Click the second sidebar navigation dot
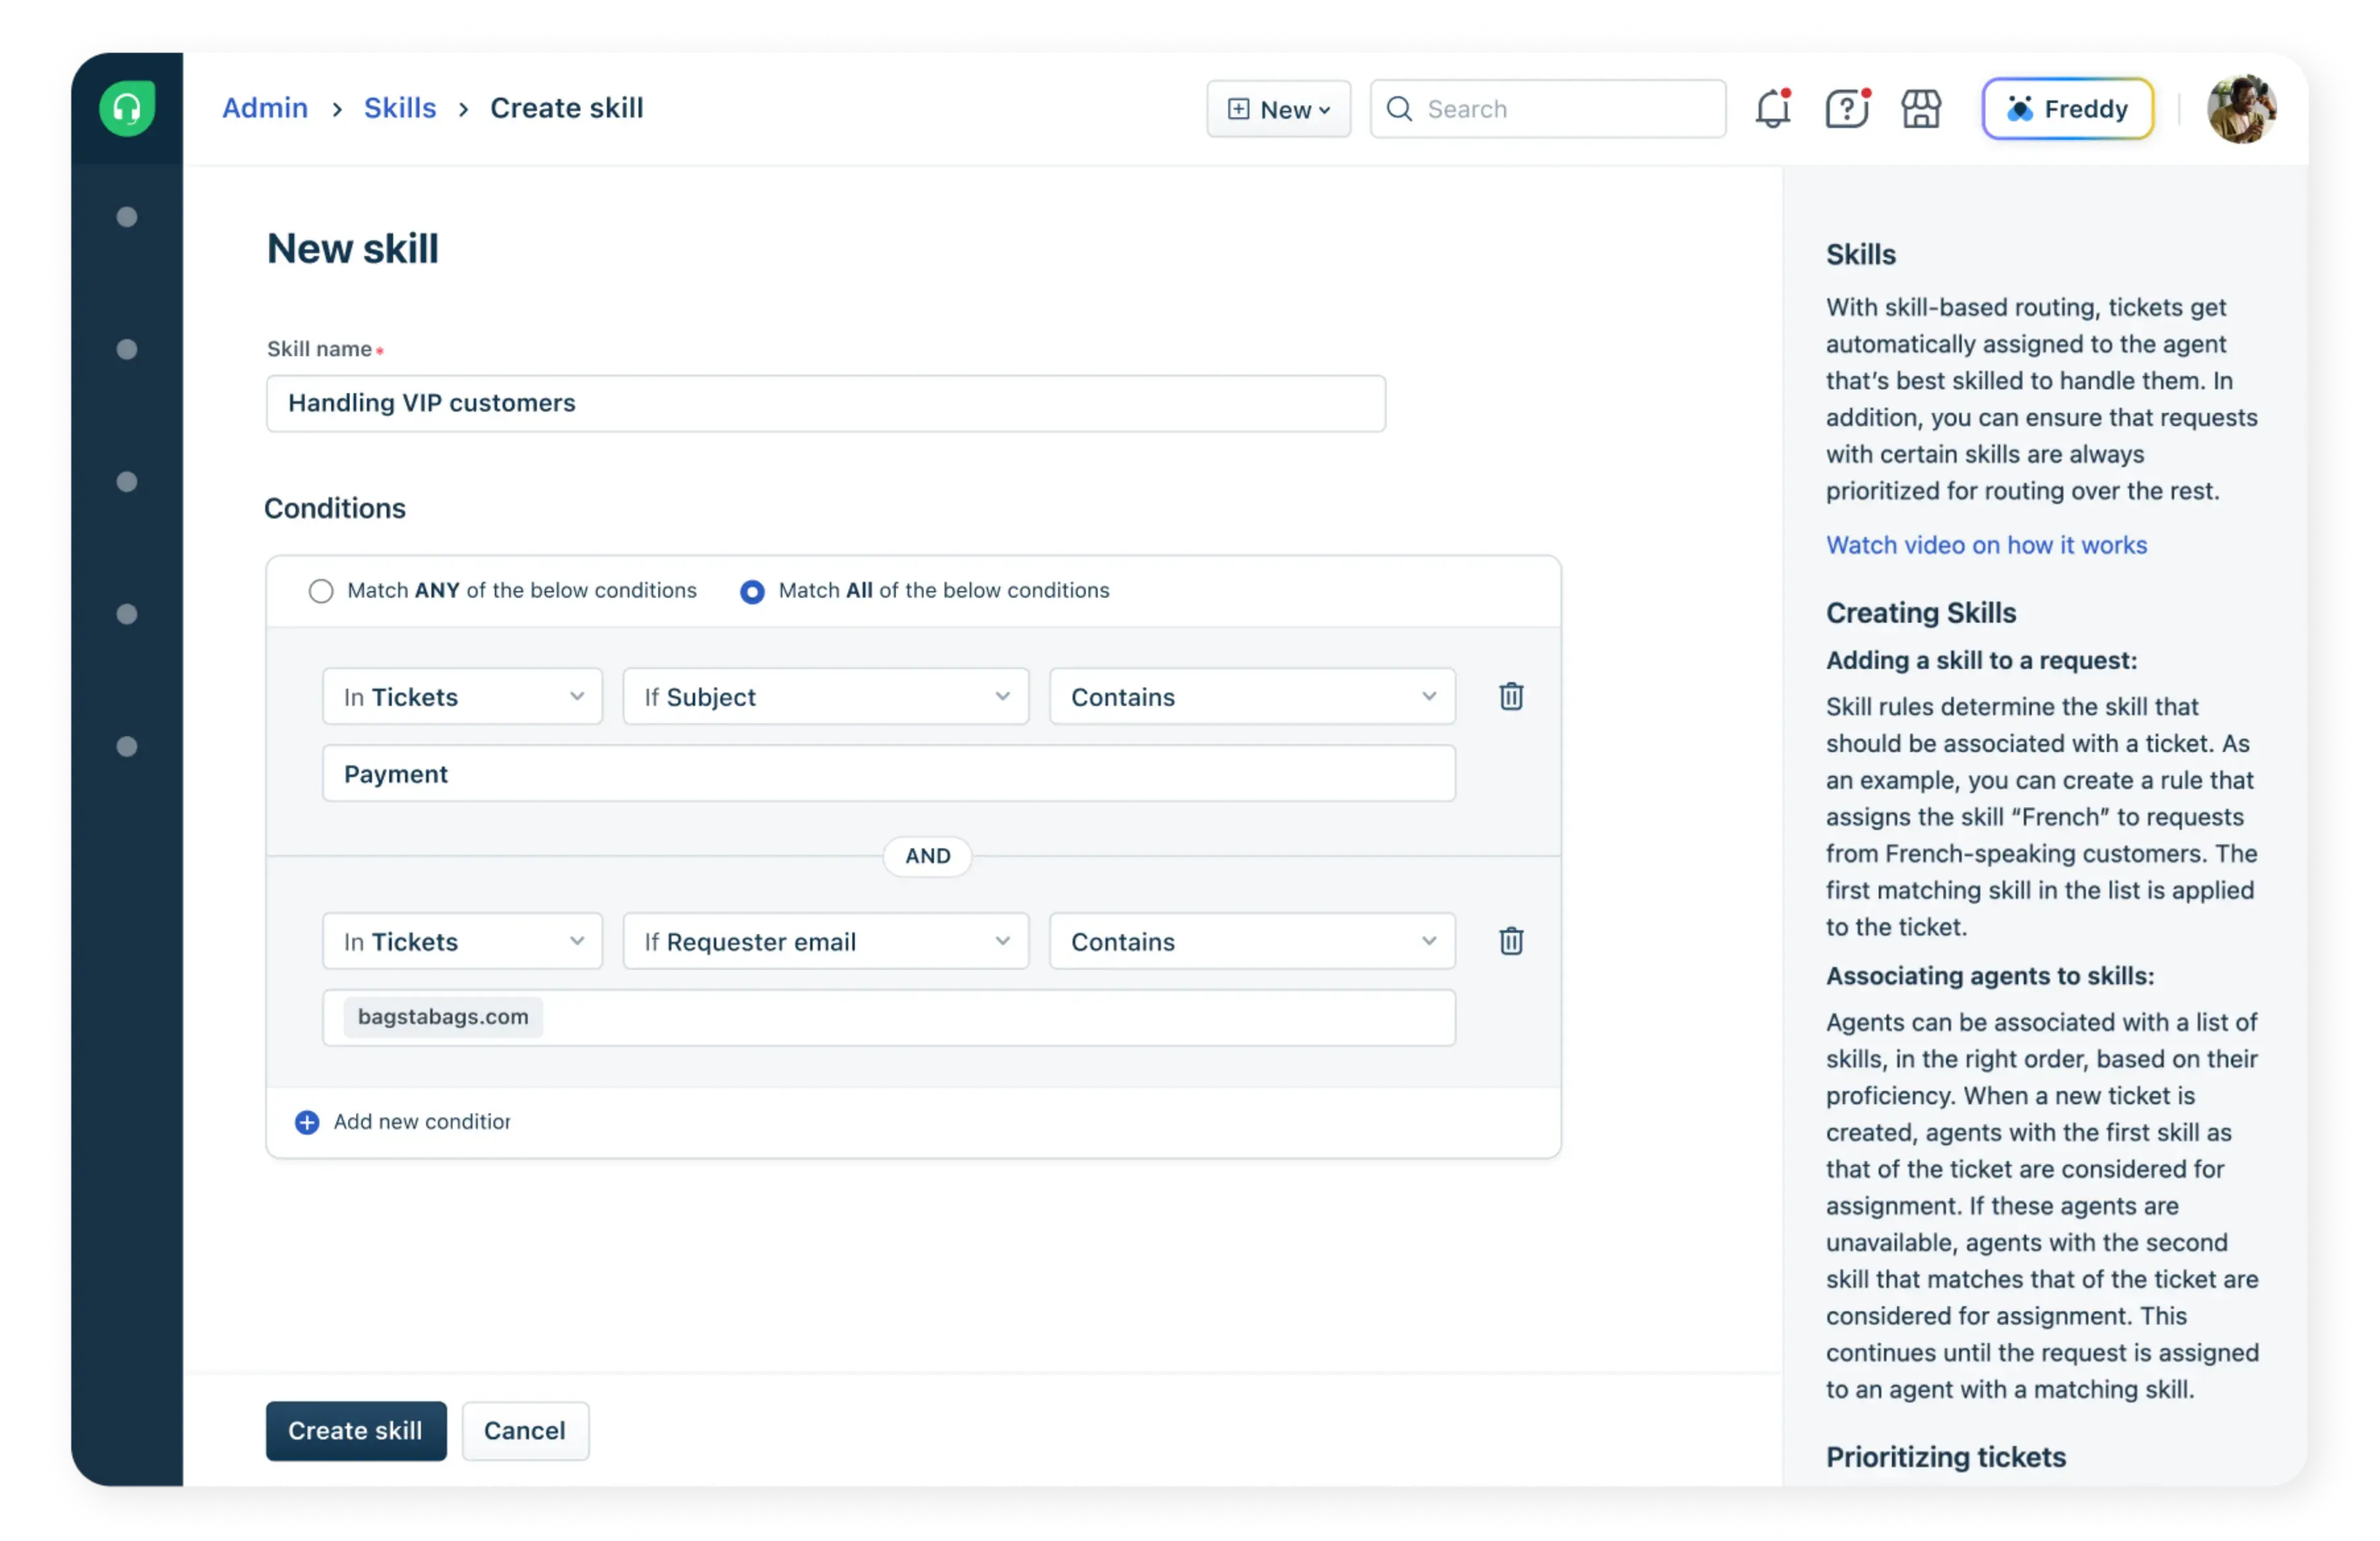The image size is (2380, 1541). (x=127, y=349)
